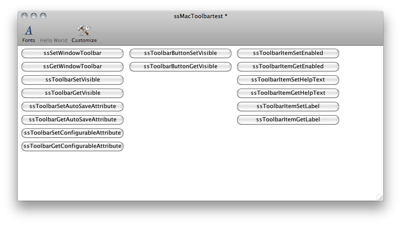
Task: Click ssToolbarGetConfigurableAttribute button
Action: pos(72,146)
